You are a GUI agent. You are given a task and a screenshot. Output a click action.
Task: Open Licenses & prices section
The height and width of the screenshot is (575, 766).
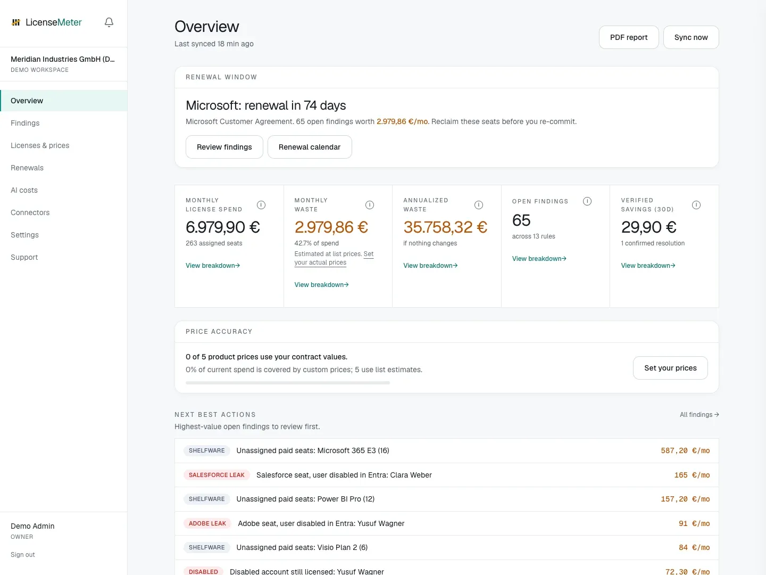pyautogui.click(x=64, y=145)
